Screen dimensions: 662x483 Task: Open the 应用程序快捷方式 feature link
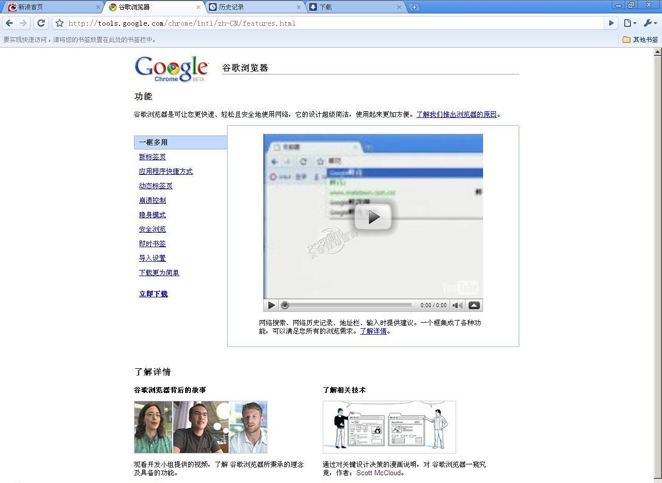(165, 171)
